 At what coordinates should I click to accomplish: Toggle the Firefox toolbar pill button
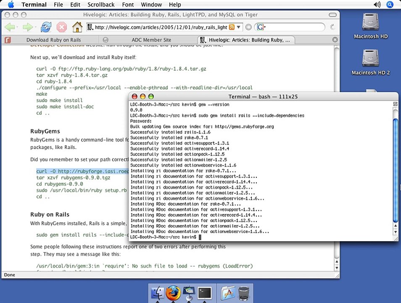[332, 15]
